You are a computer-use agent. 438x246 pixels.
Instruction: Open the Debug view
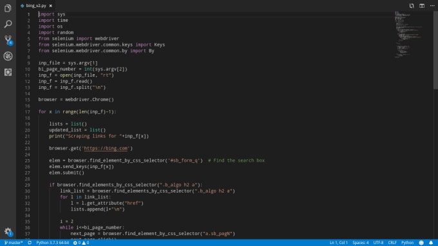[8, 56]
